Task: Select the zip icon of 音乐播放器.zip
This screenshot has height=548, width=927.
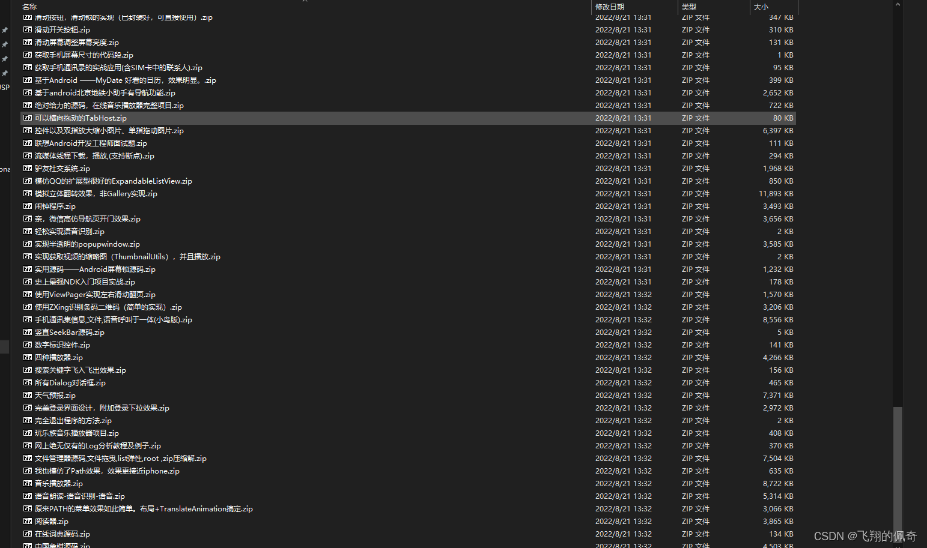Action: click(x=28, y=483)
